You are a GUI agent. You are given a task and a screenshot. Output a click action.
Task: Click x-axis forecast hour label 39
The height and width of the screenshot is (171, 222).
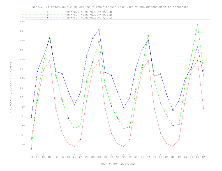[111, 157]
